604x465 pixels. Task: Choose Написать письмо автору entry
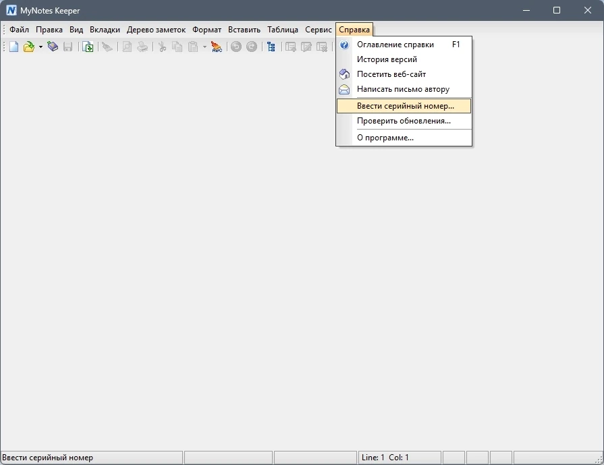click(x=404, y=89)
